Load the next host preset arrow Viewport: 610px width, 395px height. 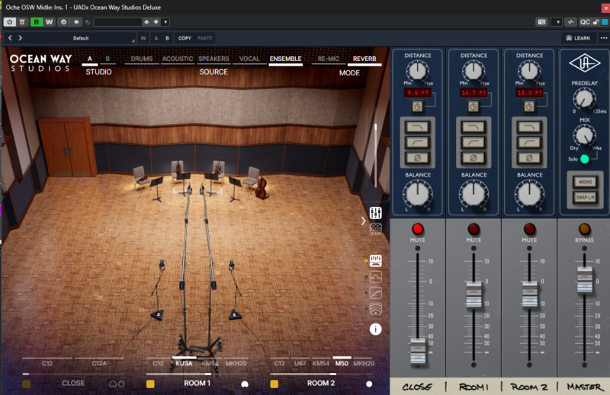point(156,22)
